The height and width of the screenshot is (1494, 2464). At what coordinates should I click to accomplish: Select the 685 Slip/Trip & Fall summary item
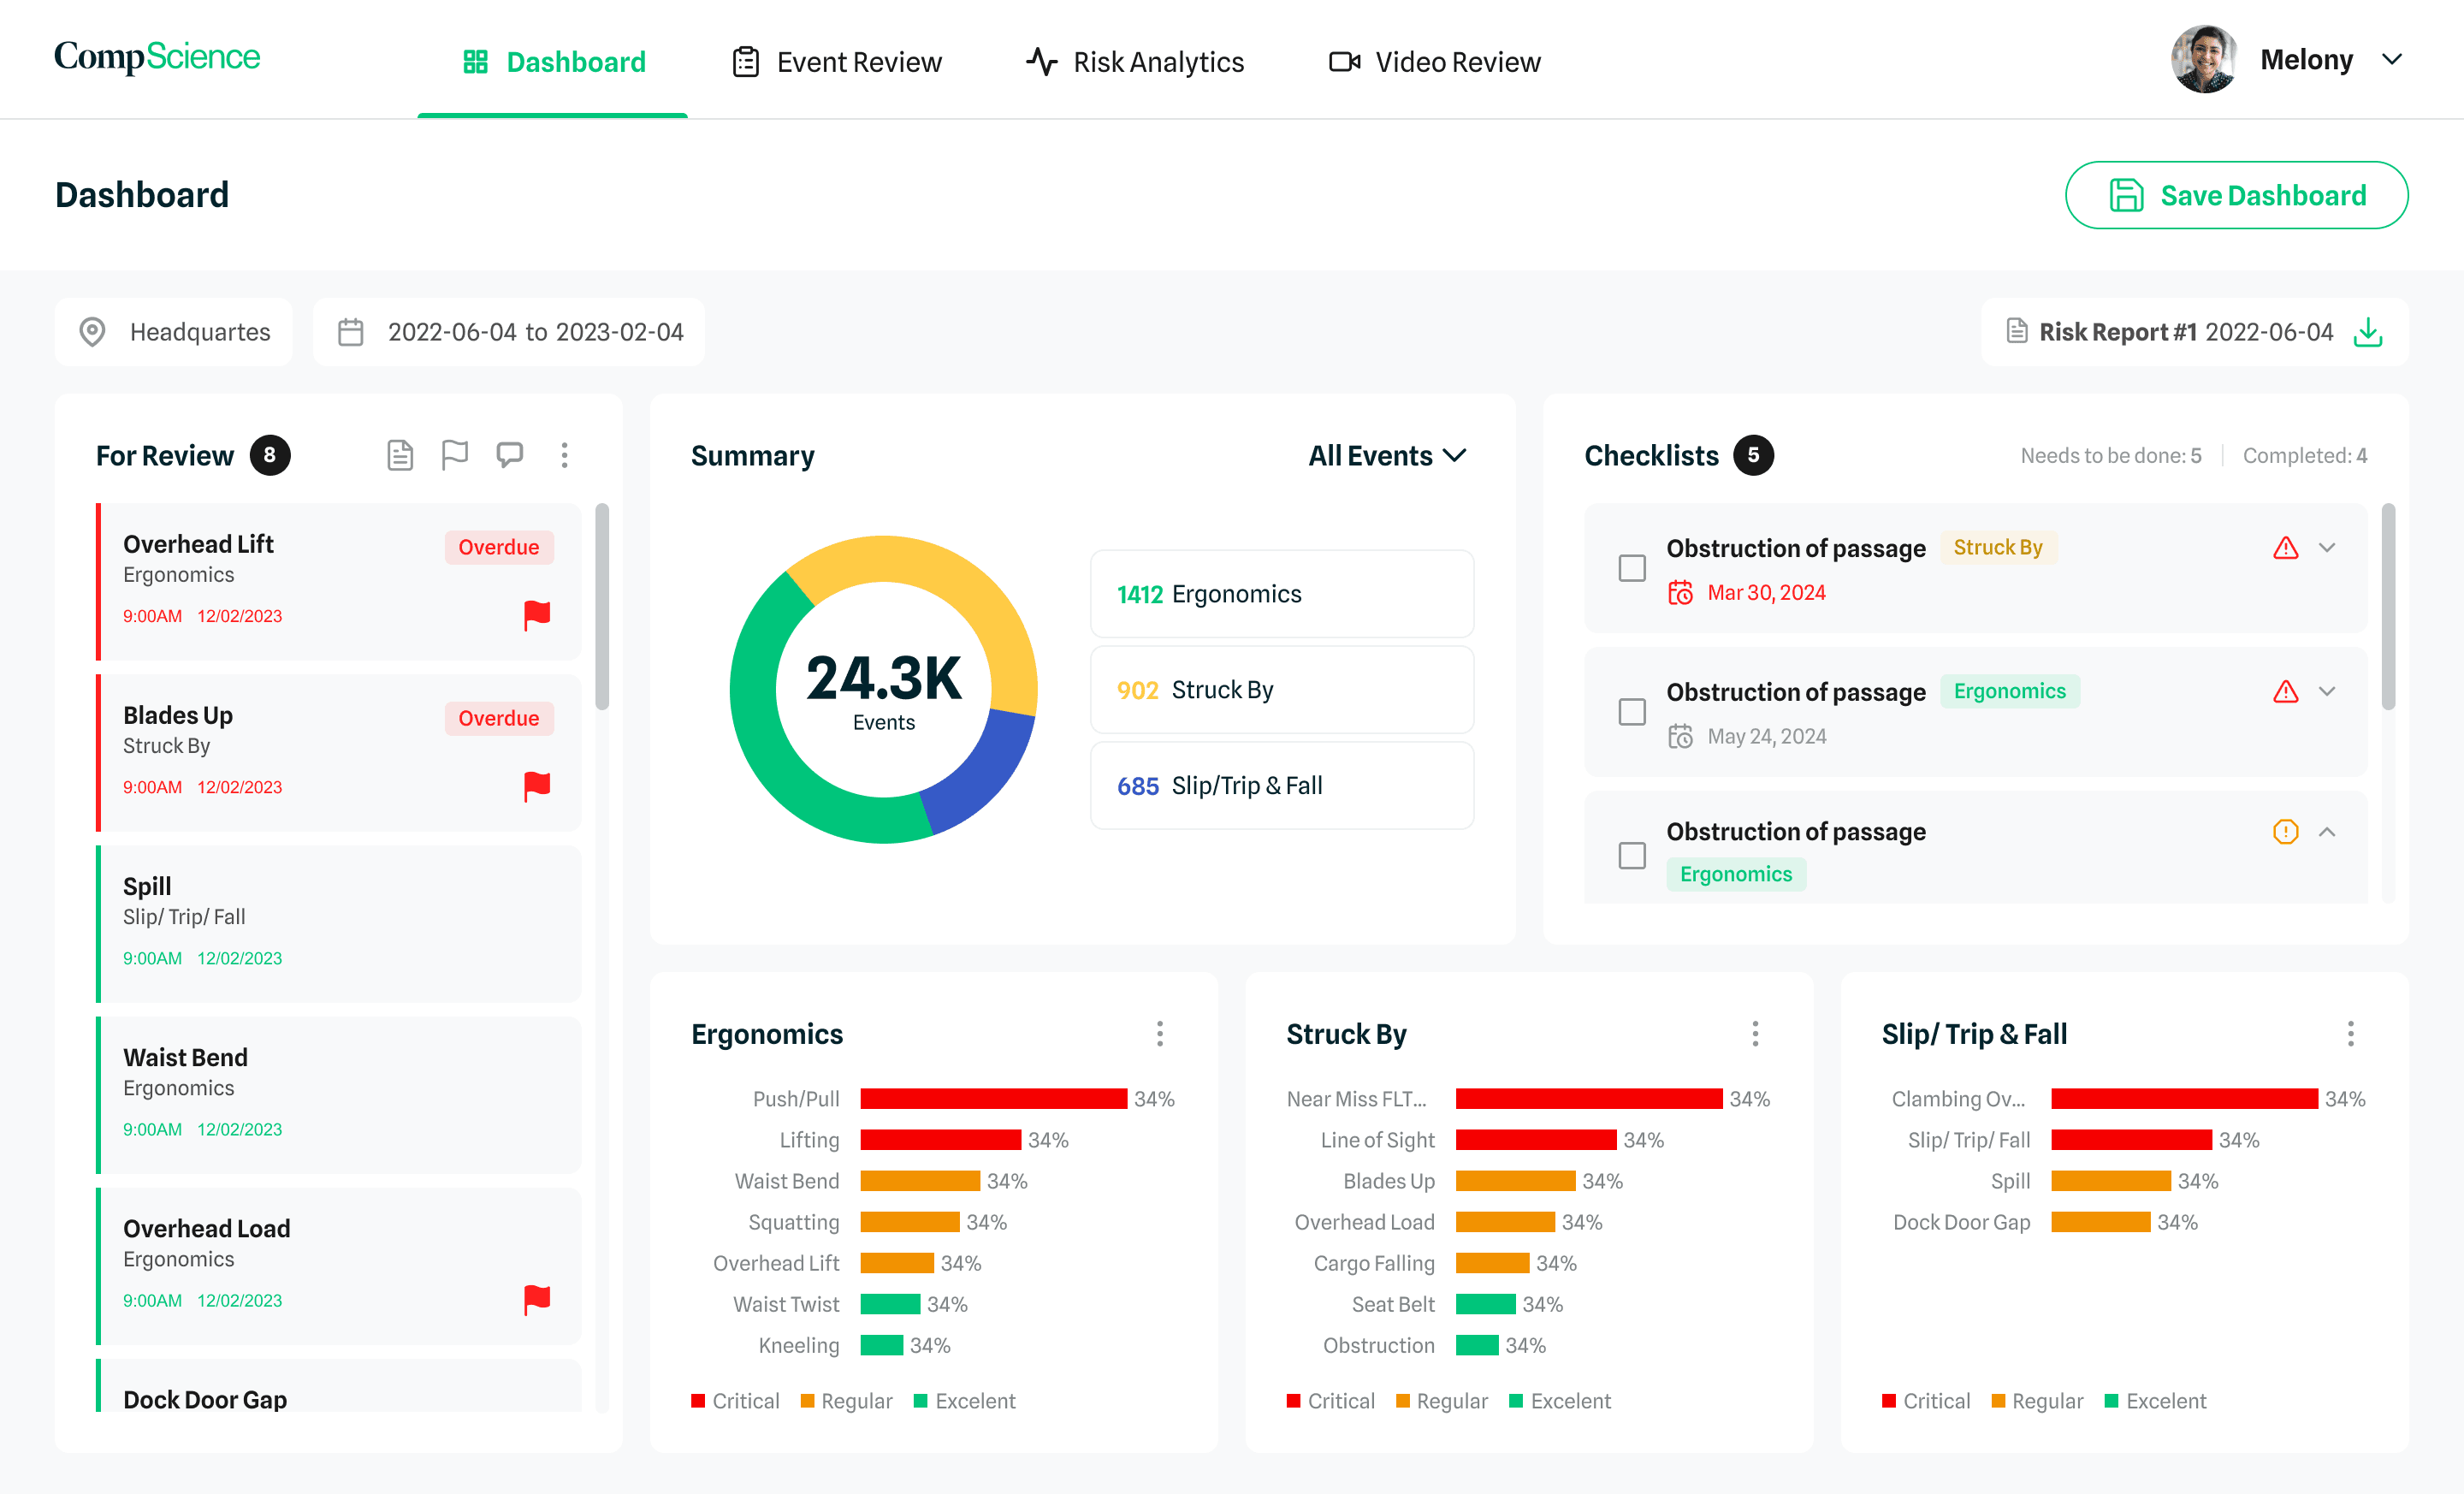coord(1282,786)
